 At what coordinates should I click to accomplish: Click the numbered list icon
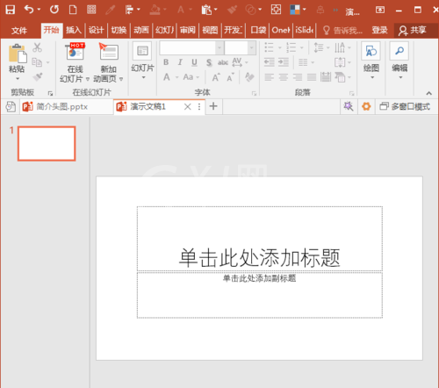pyautogui.click(x=291, y=47)
